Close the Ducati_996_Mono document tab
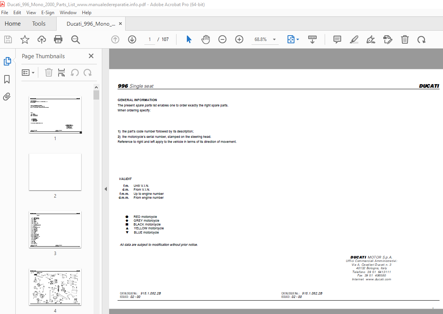This screenshot has height=314, width=443. [x=120, y=24]
